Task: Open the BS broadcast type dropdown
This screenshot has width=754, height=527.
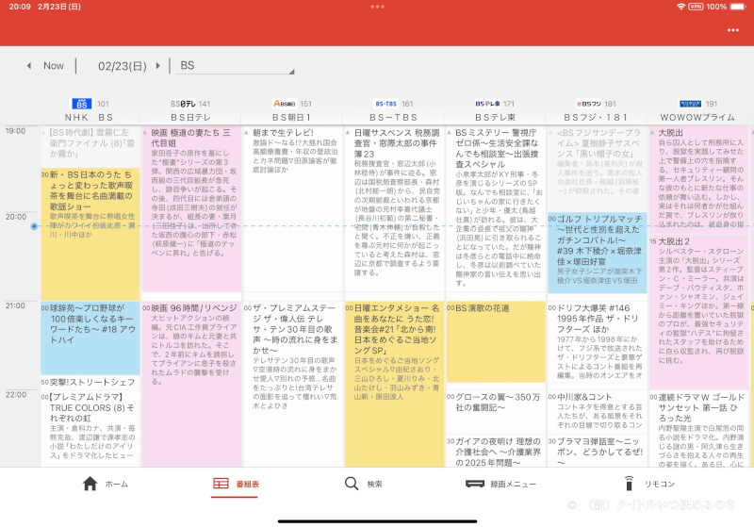Action: [237, 66]
